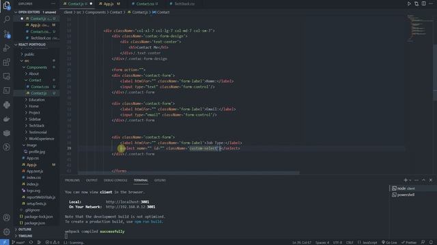Collapse the React Portfolio folder section

pyautogui.click(x=36, y=44)
